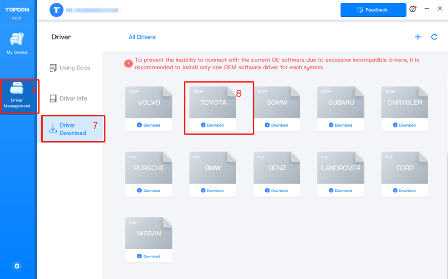Screen dimensions: 448x279
Task: Download the LANDROVER driver
Action: point(340,190)
